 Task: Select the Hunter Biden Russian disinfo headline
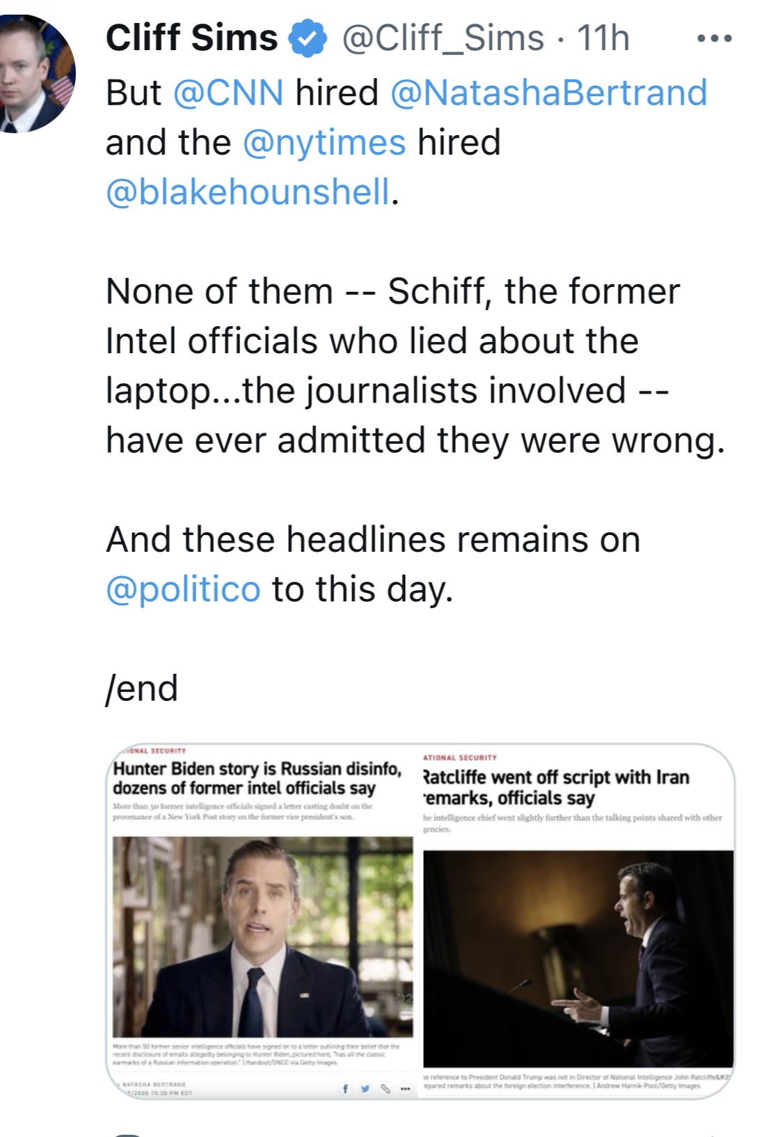click(x=257, y=778)
